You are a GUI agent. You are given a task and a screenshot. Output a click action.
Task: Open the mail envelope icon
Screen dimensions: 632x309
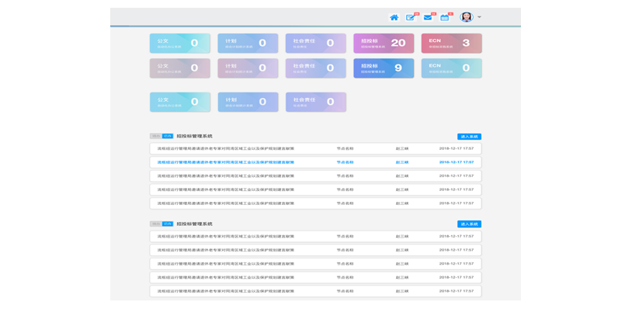point(428,17)
